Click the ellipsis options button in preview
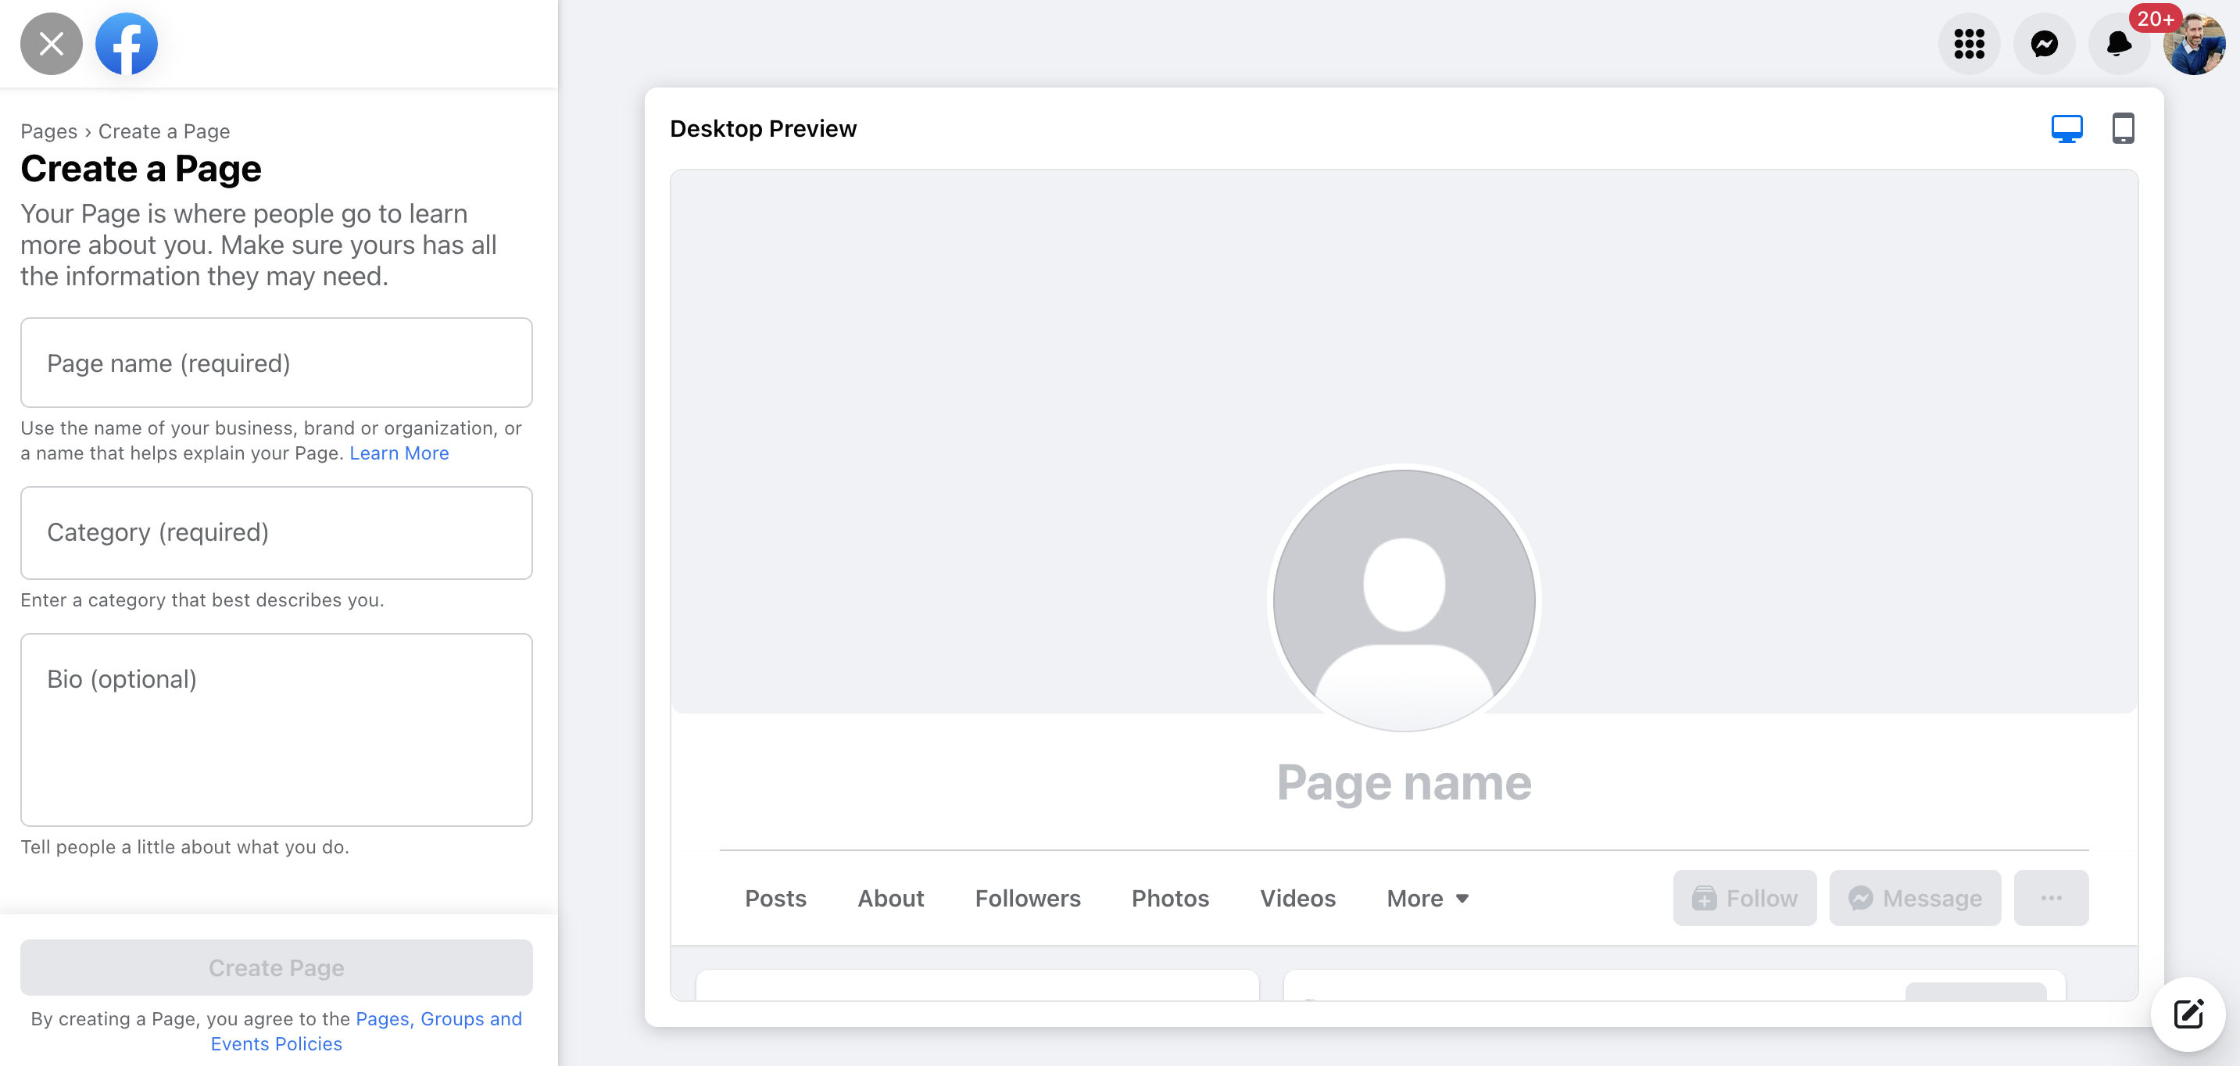 pos(2050,898)
